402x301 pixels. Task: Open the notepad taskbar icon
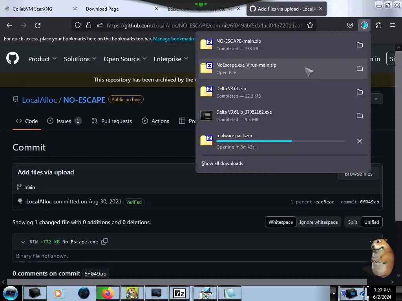229,293
